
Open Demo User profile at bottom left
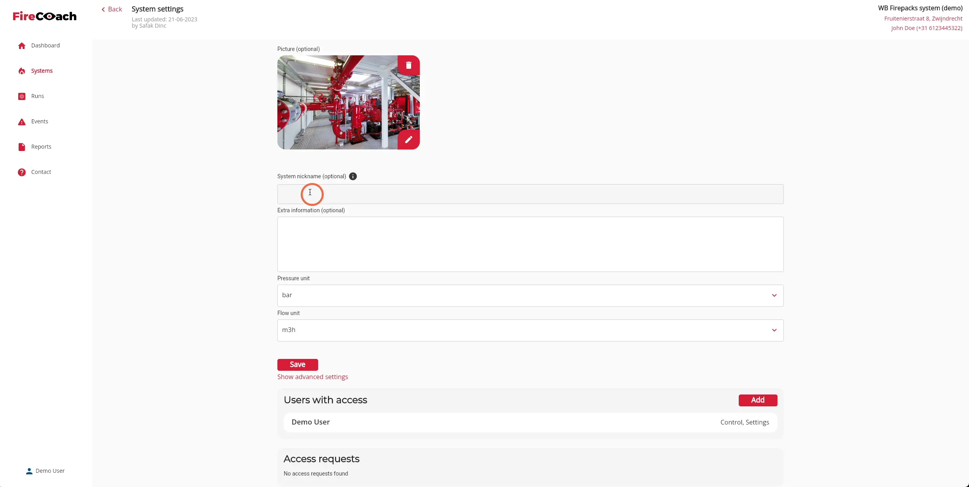(x=50, y=471)
